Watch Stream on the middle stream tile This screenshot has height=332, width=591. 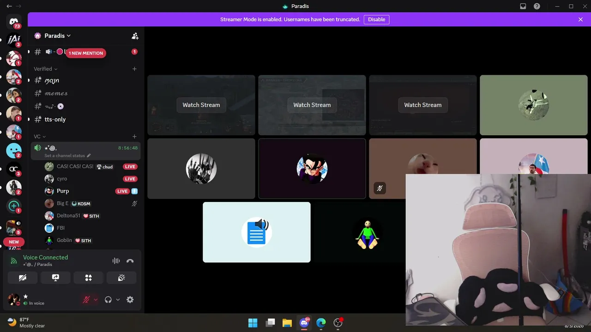click(x=312, y=105)
